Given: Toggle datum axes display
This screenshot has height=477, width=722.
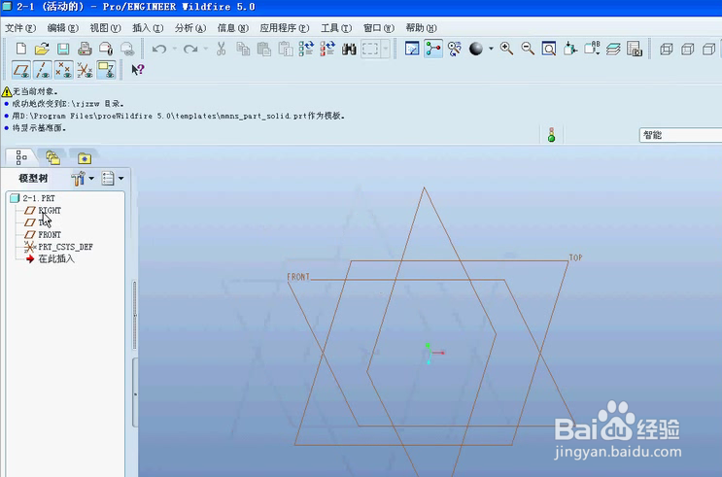Looking at the screenshot, I should pos(43,70).
